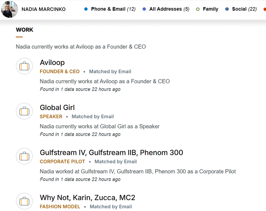Select the Gulfstream IV, Gulfstream IIB, Phenom 300 title
This screenshot has width=266, height=211.
tap(111, 153)
